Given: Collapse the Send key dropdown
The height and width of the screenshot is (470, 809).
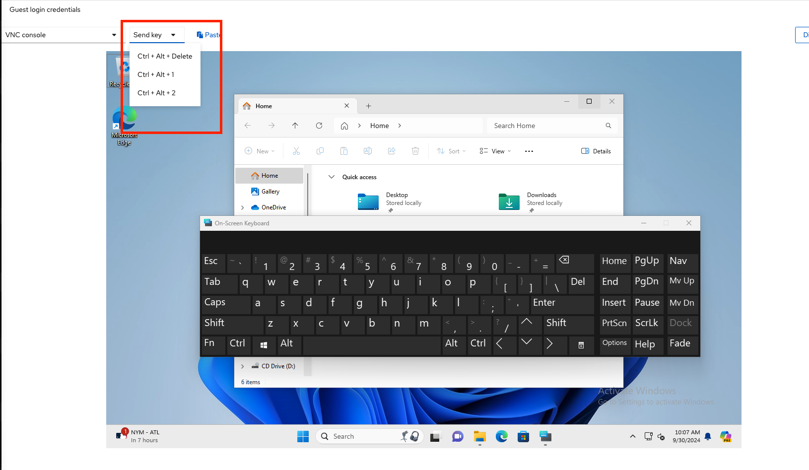Looking at the screenshot, I should click(x=157, y=35).
